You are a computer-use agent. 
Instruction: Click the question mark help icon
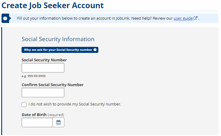(95, 50)
